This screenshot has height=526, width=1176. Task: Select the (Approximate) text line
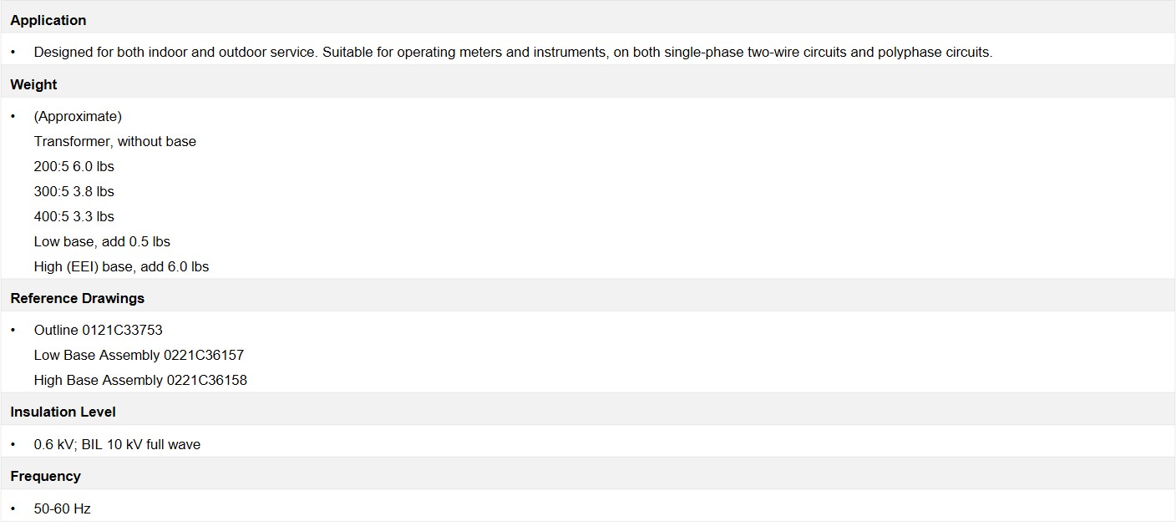78,116
